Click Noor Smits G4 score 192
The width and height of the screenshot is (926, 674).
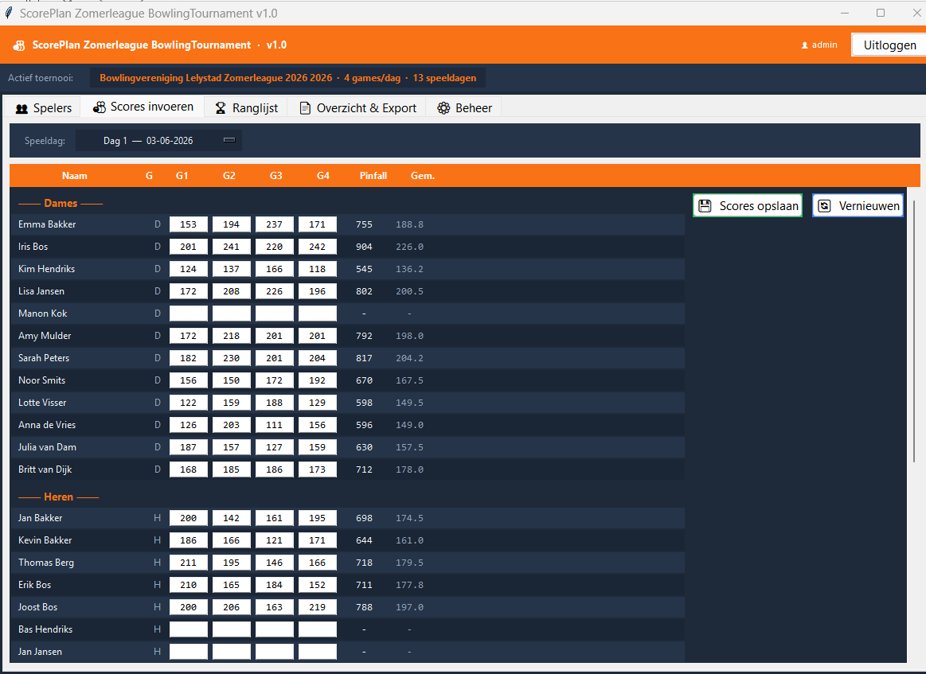318,380
